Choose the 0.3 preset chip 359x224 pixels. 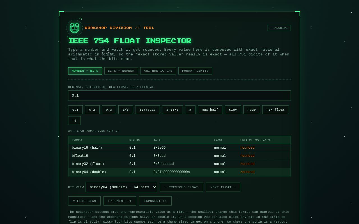point(109,109)
